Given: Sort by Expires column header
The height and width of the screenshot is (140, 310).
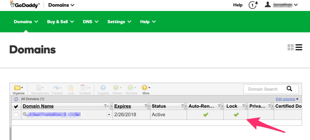Looking at the screenshot, I should point(123,106).
